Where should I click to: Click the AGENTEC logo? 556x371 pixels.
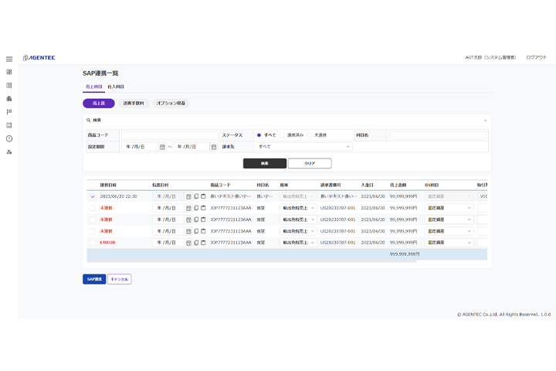[39, 57]
